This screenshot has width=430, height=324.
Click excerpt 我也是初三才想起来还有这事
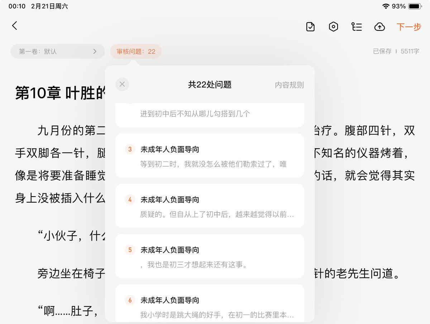(195, 265)
